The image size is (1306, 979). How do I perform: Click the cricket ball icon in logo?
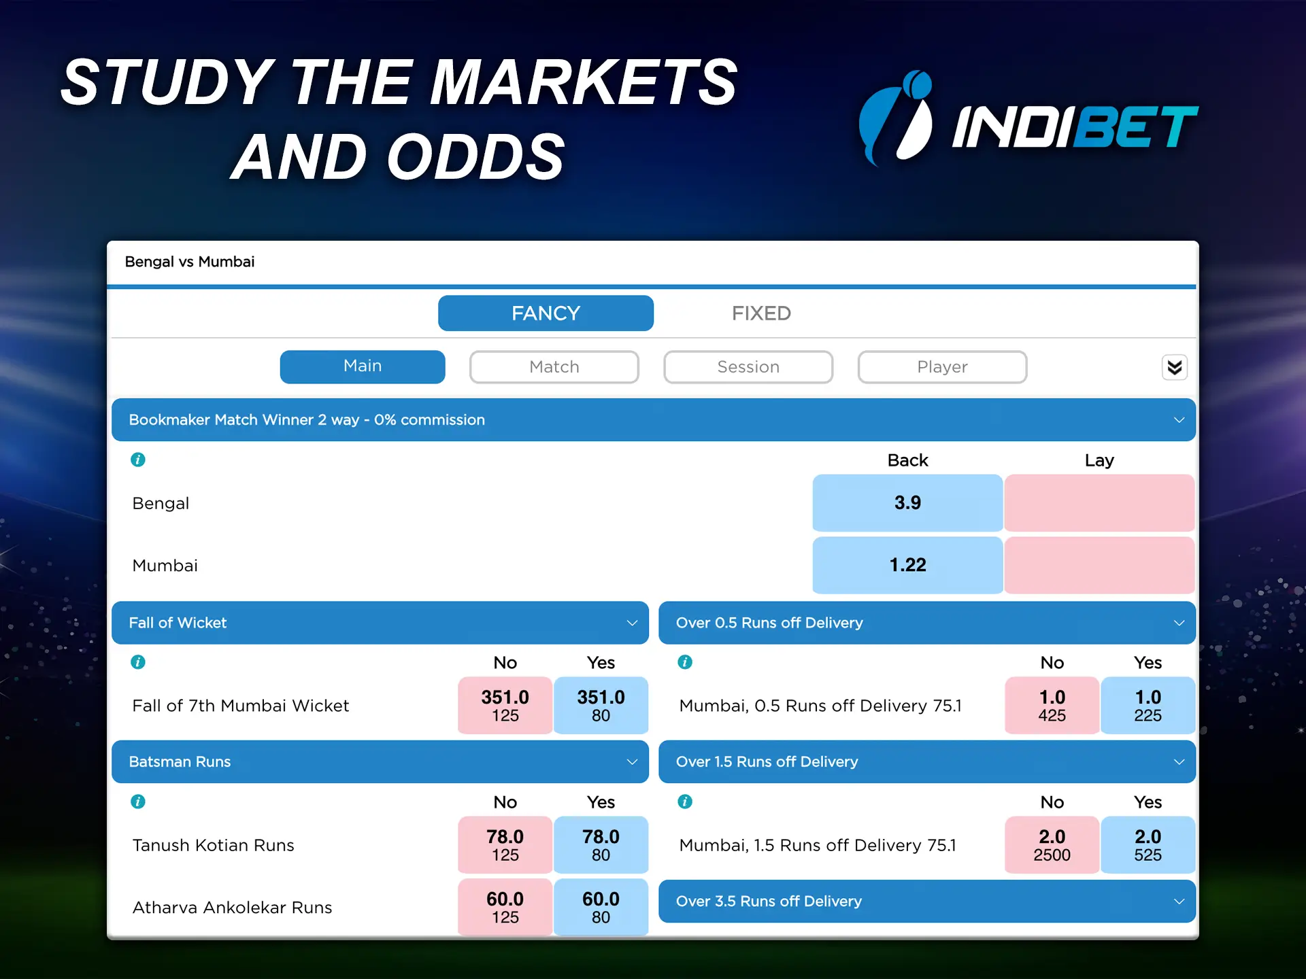pyautogui.click(x=920, y=69)
